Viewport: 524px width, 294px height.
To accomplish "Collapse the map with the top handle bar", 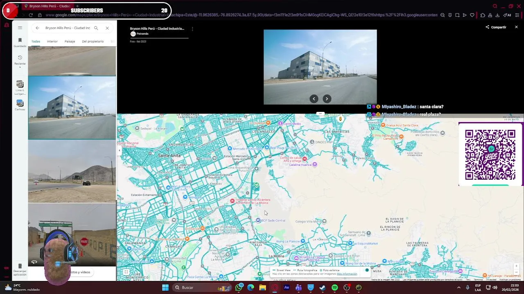I will 321,114.
